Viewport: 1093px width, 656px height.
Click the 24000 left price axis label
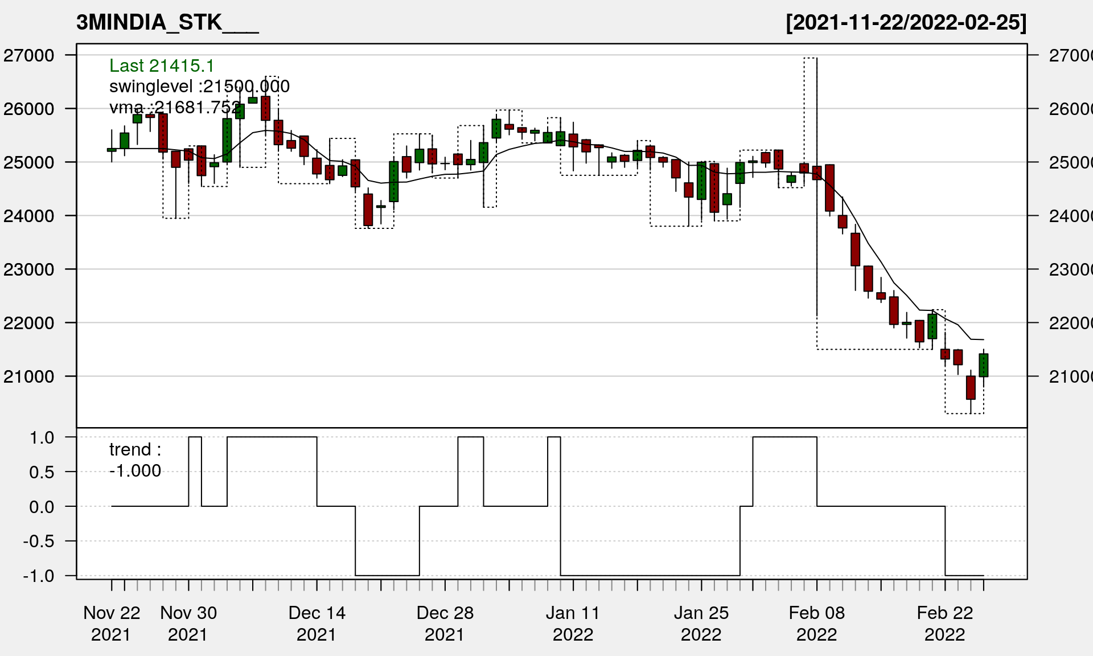pos(29,216)
